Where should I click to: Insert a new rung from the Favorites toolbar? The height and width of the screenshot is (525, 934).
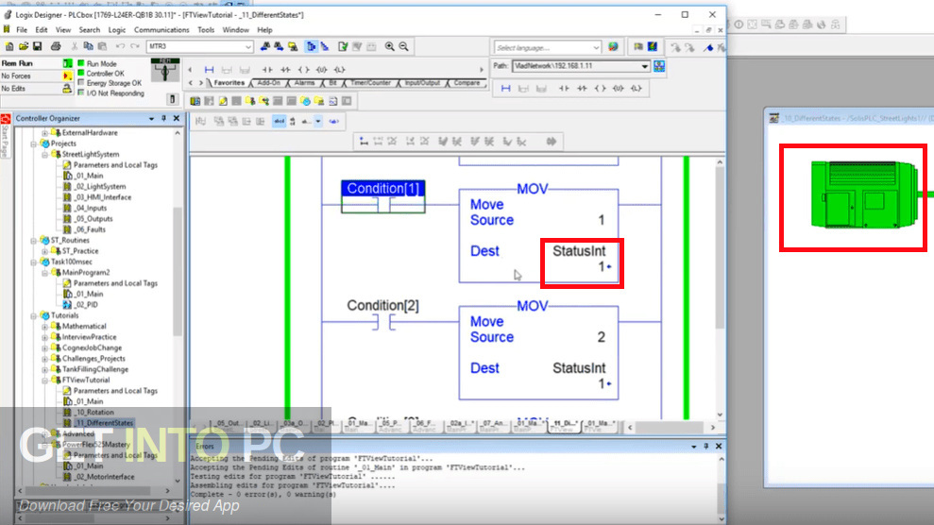[209, 70]
